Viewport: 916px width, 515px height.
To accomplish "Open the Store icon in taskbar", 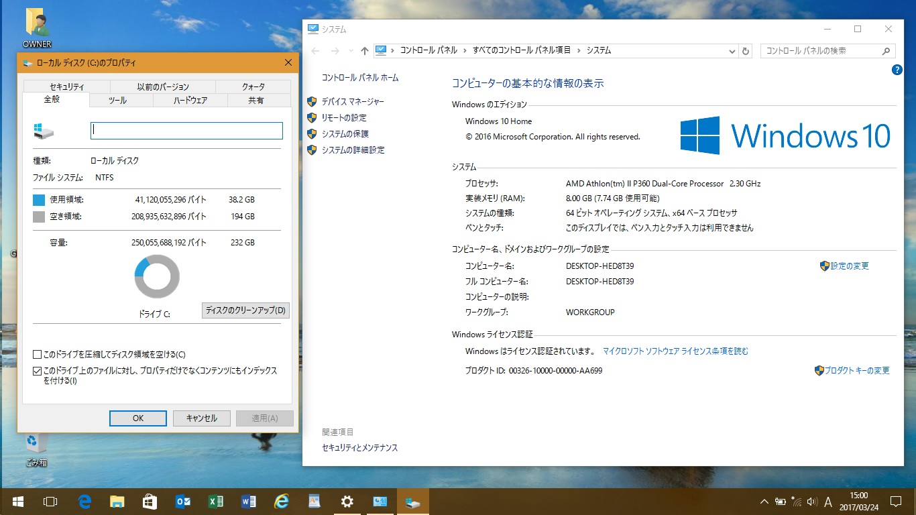I will point(150,501).
